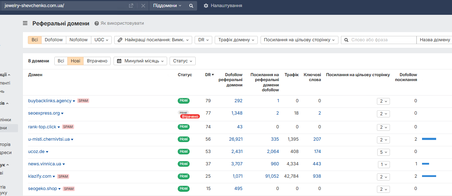Screen dimensions: 452x196
Task: Open the Трафік домену filter dropdown
Action: (236, 40)
